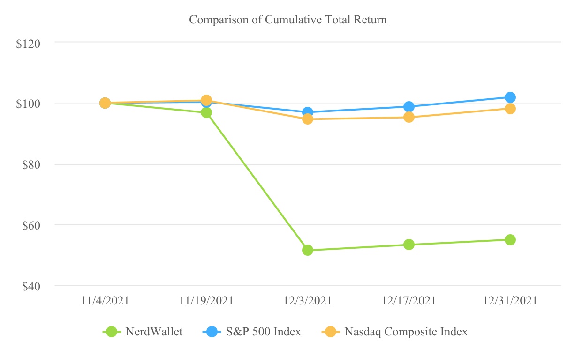This screenshot has height=356, width=575.
Task: Click NerdWallet data point on 12/3/2021
Action: point(308,250)
